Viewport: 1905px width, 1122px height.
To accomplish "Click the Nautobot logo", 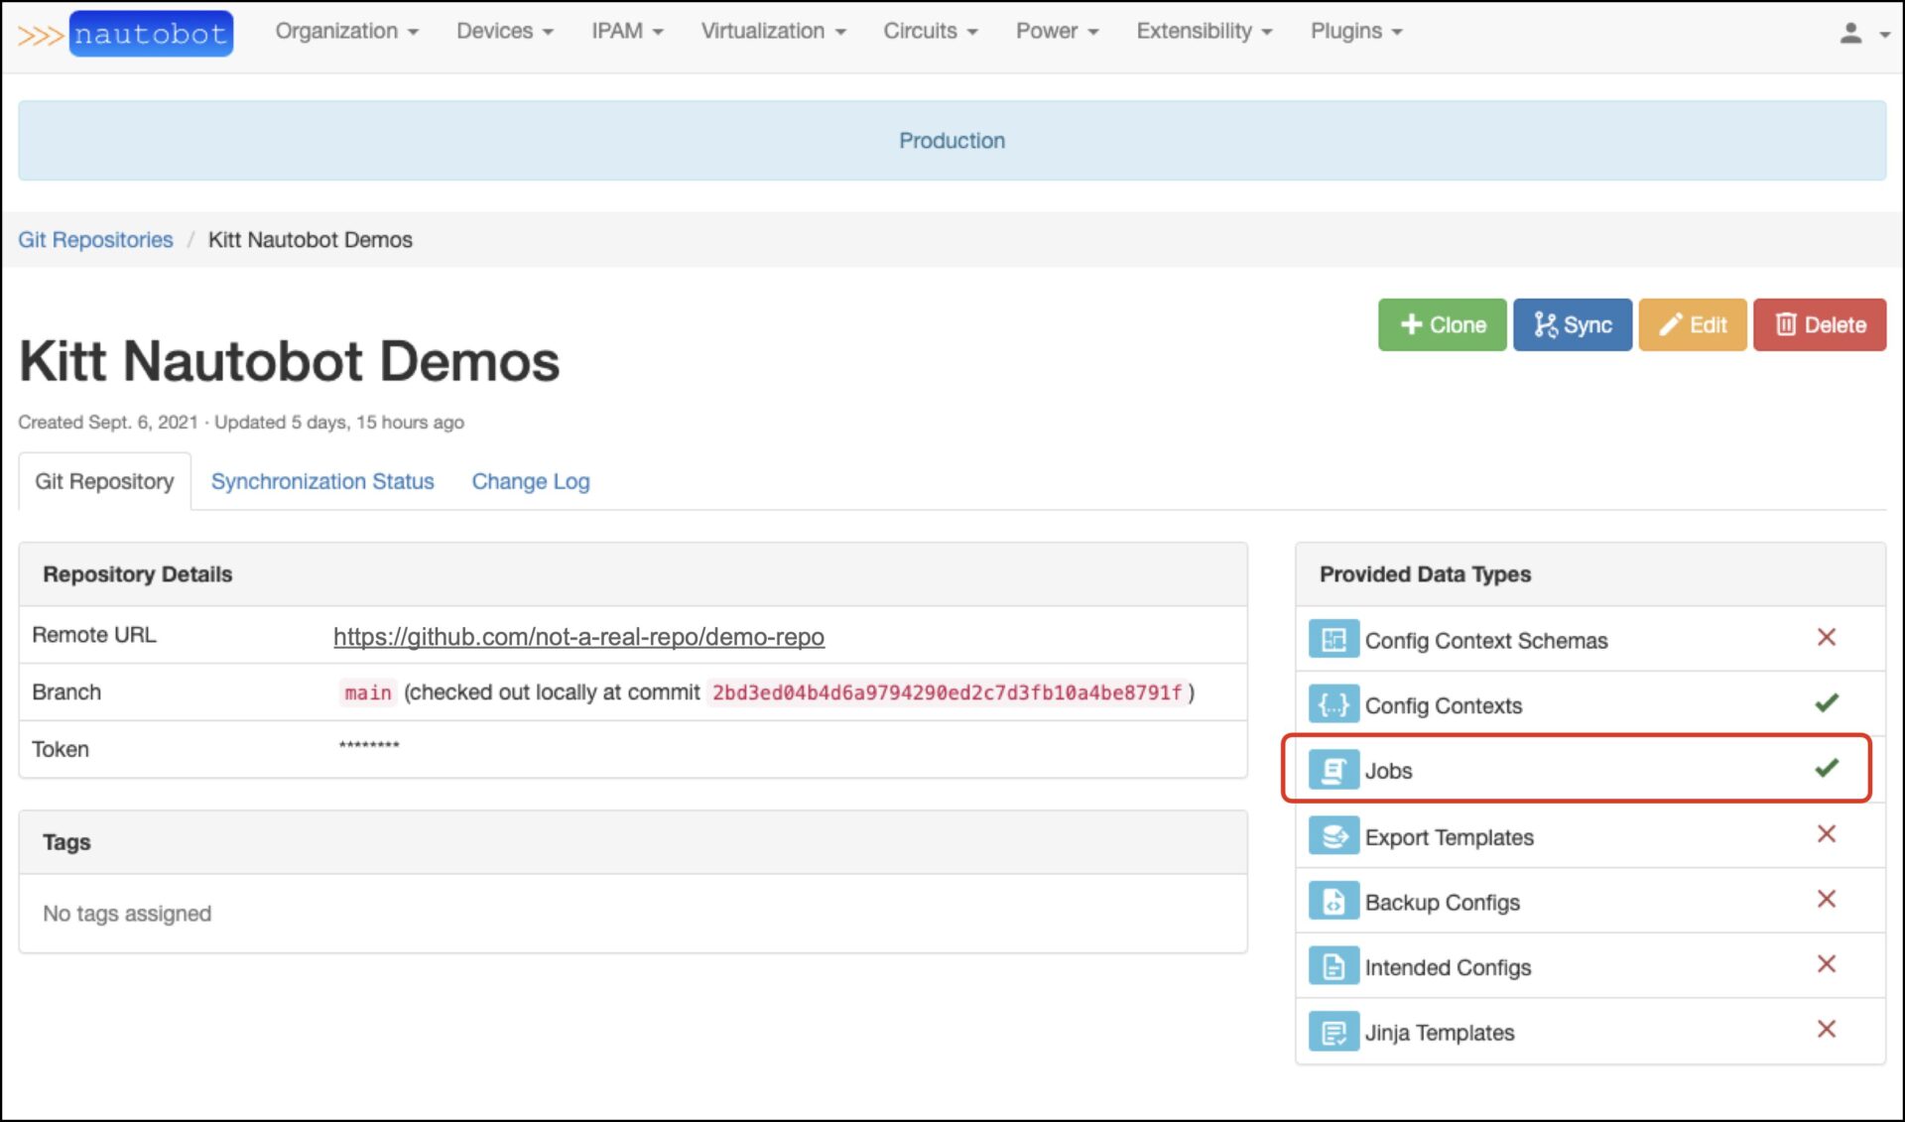I will coord(151,33).
